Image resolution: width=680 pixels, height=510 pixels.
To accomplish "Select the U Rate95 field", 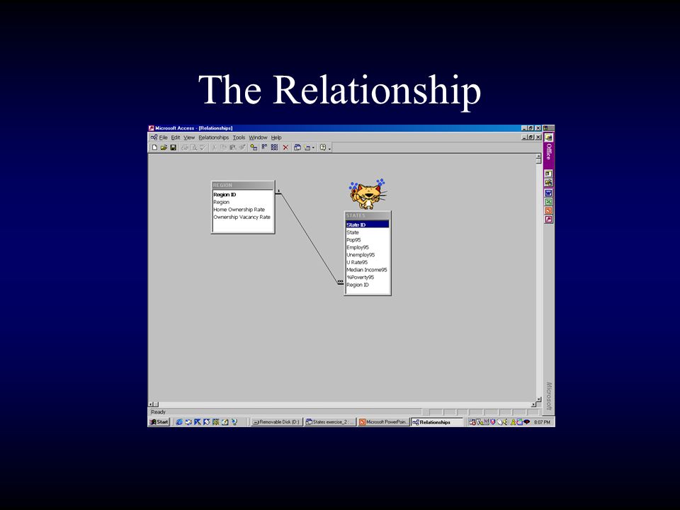I will pyautogui.click(x=368, y=262).
